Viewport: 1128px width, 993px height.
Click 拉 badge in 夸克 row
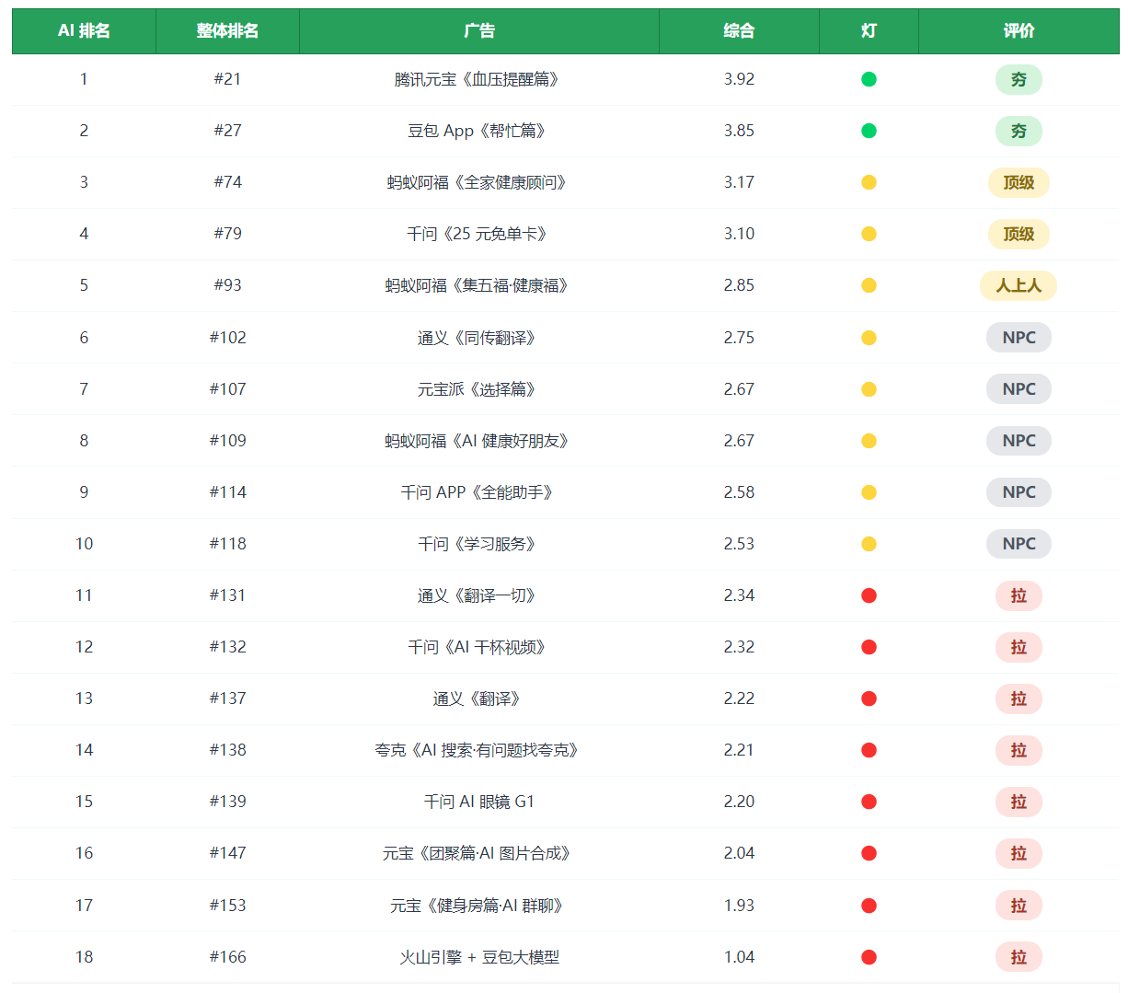1019,750
